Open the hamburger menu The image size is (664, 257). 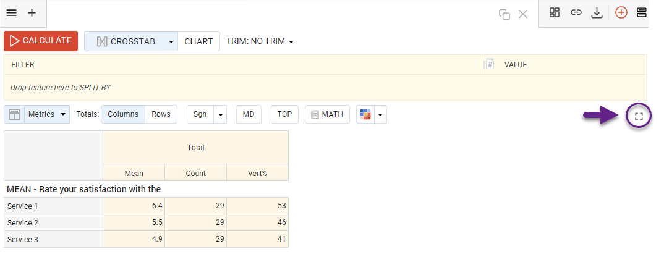11,12
